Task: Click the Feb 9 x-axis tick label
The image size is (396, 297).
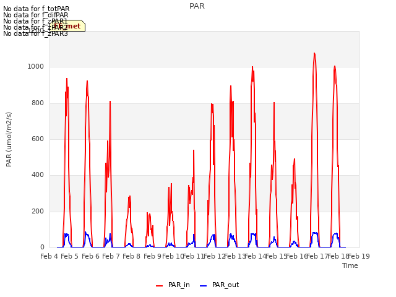Action: (152, 256)
